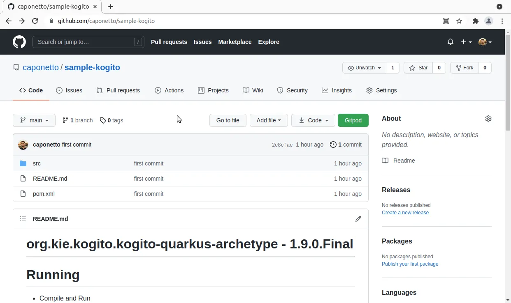Screen dimensions: 511x303
Task: Switch to the Issues repository tab
Action: (69, 90)
